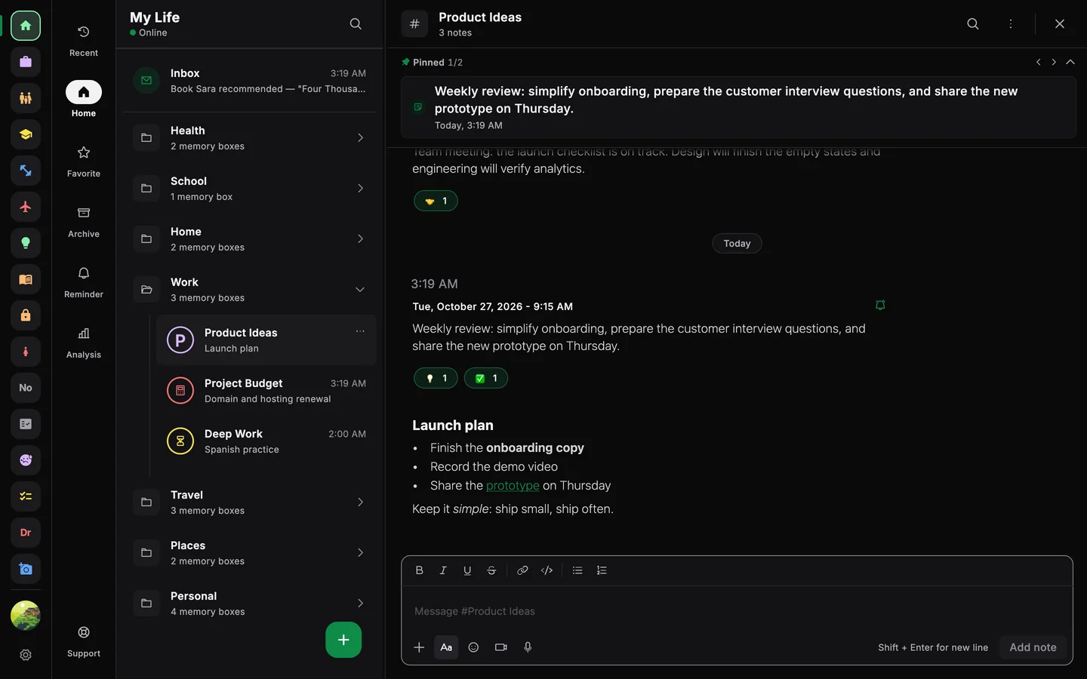1087x679 pixels.
Task: Open the Support page
Action: pyautogui.click(x=84, y=641)
